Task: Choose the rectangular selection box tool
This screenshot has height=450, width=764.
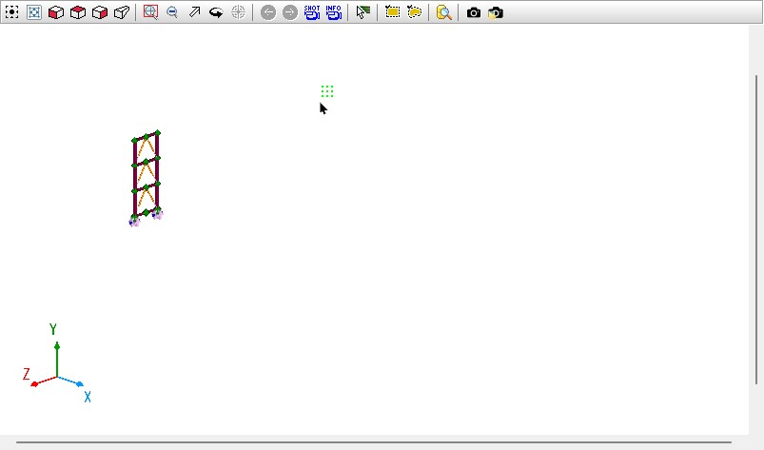Action: point(392,12)
